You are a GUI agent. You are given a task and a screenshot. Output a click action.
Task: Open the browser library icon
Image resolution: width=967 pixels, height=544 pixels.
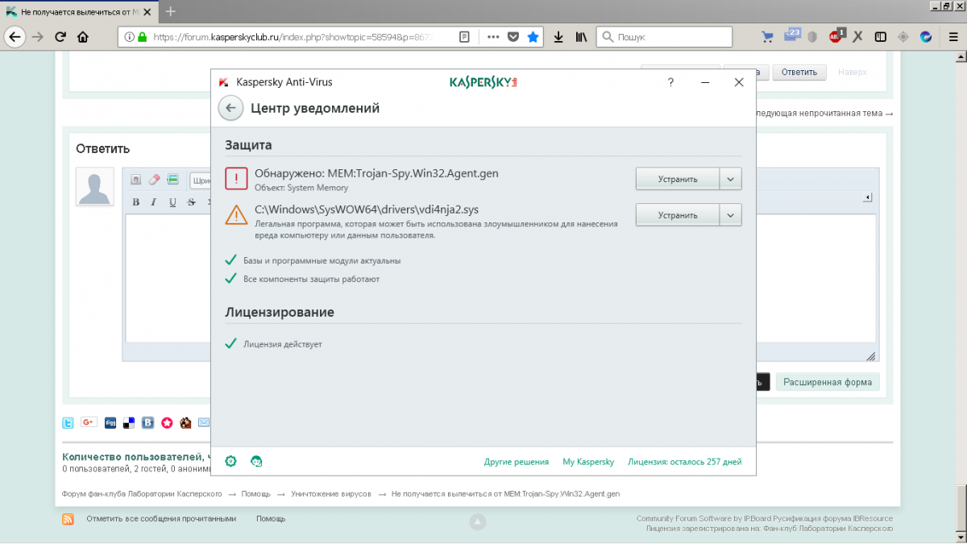(581, 36)
